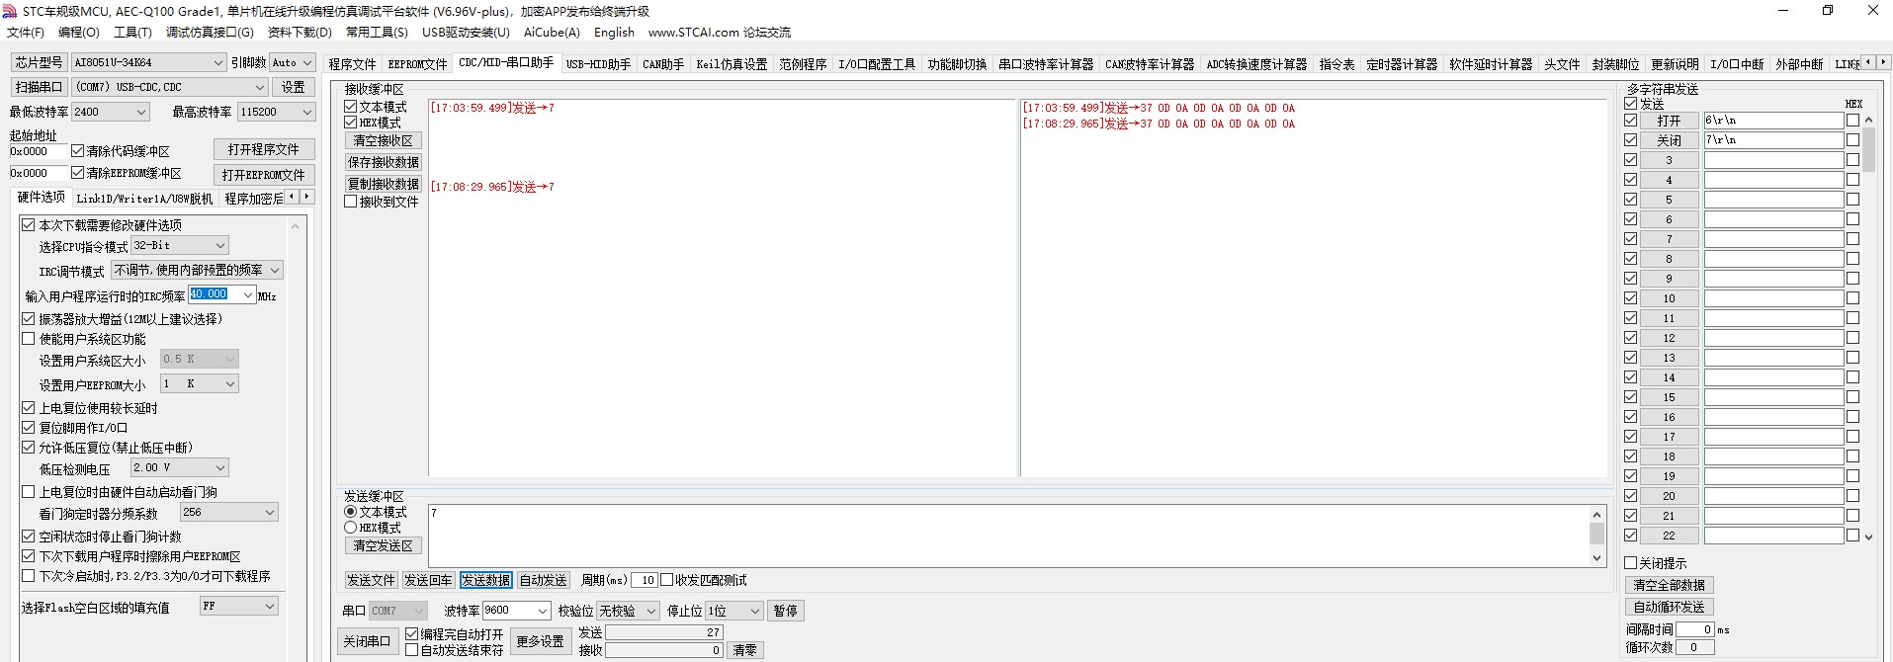Click the 关闭串口 button
1893x662 pixels.
pyautogui.click(x=367, y=641)
